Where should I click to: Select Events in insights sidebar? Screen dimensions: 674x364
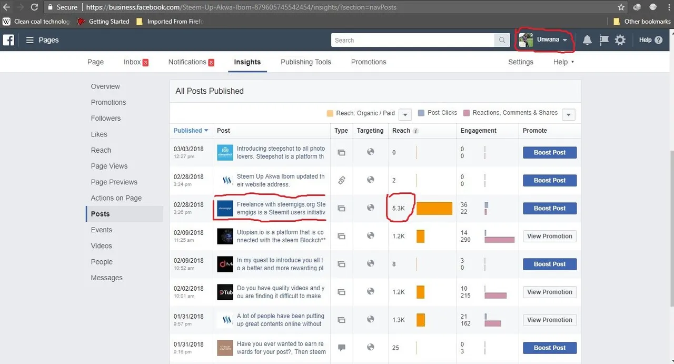pos(102,230)
